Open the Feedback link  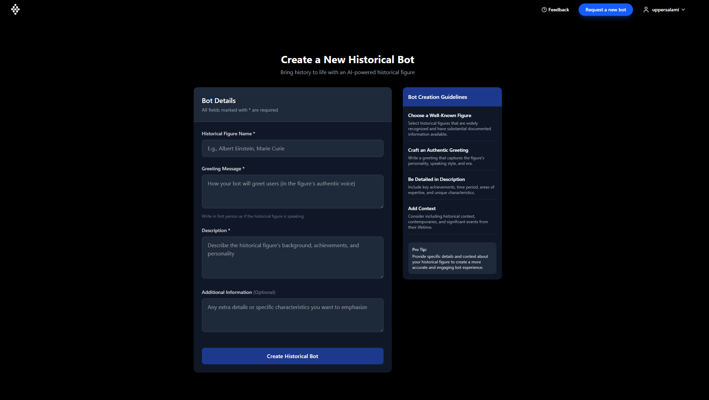click(555, 10)
